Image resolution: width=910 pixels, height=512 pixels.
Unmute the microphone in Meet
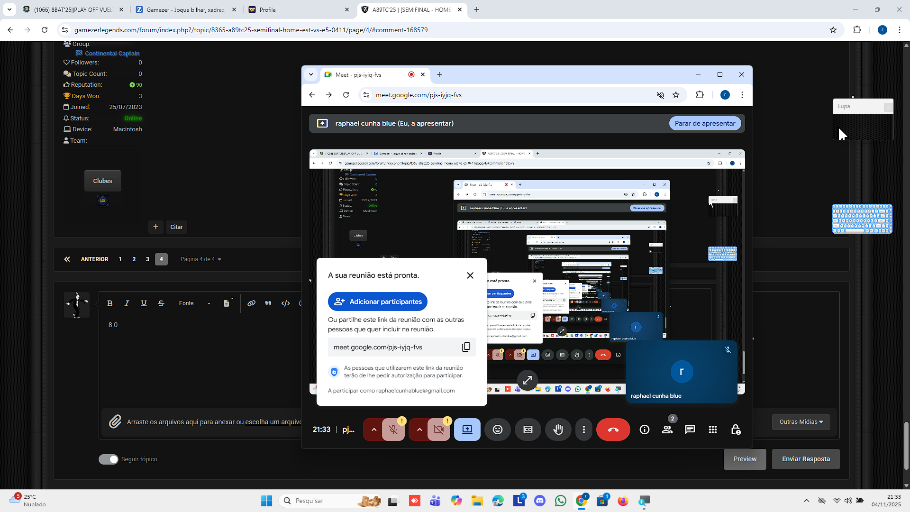393,430
